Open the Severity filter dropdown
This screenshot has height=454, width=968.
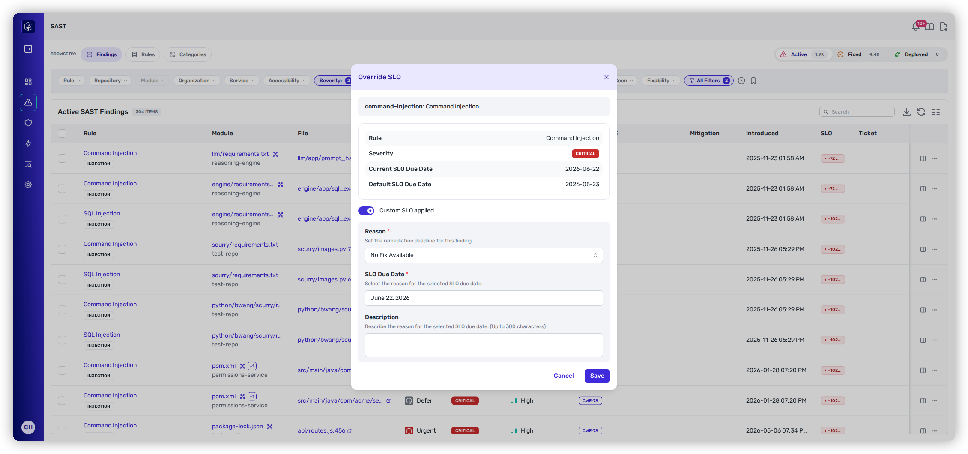(x=333, y=81)
